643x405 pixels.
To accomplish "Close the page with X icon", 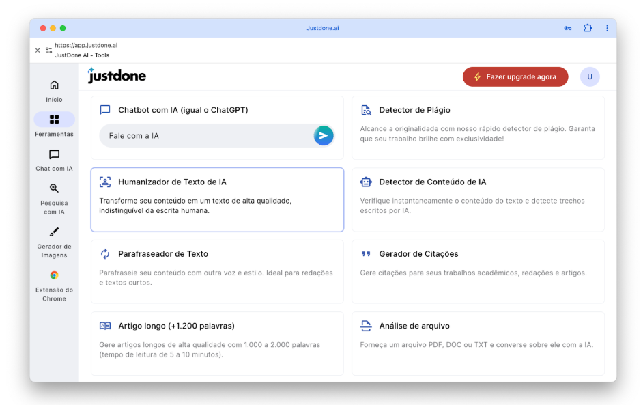I will (x=38, y=51).
